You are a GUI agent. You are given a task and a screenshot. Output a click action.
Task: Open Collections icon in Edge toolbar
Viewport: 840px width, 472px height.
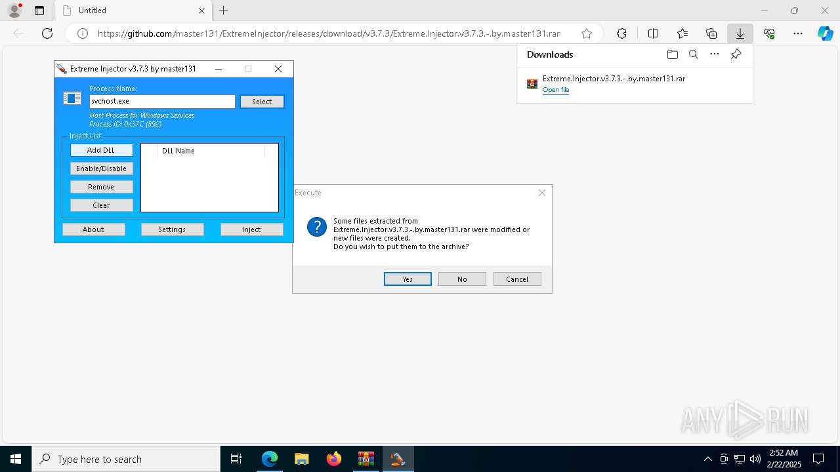pos(711,33)
